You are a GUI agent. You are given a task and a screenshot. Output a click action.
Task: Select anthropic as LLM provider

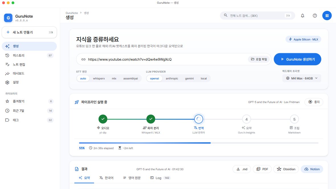tap(172, 79)
